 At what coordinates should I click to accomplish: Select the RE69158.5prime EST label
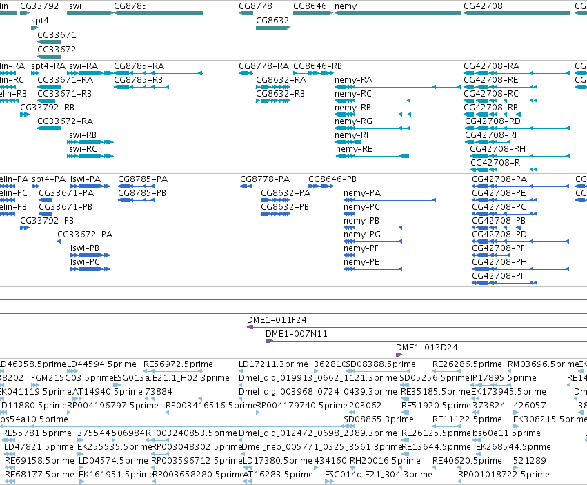tap(40, 461)
